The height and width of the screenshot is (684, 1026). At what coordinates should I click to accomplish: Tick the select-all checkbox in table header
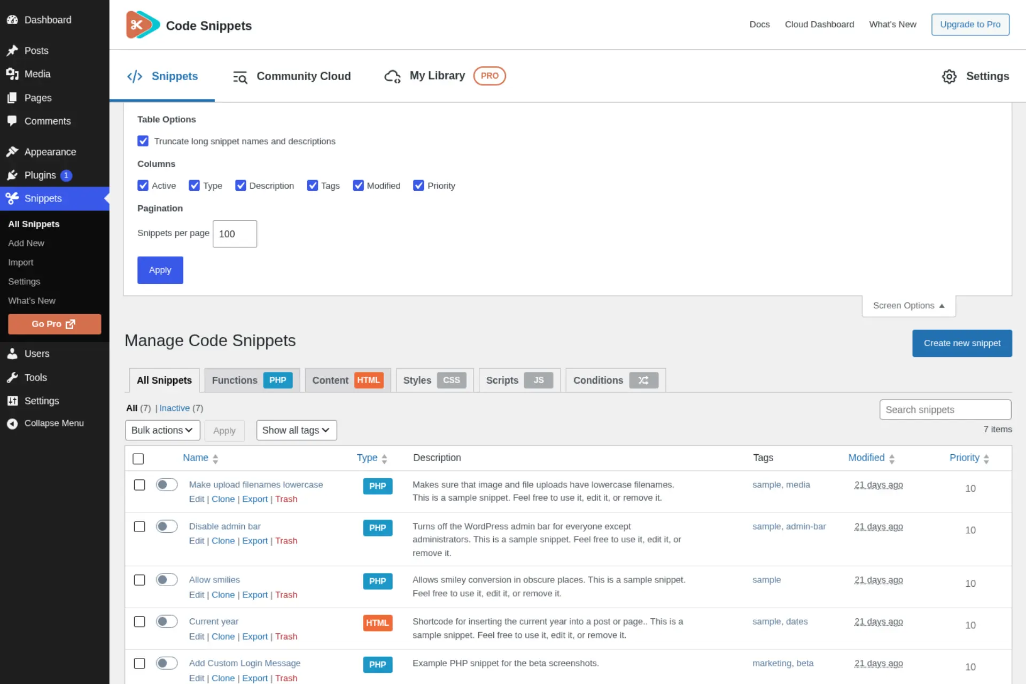pos(138,458)
